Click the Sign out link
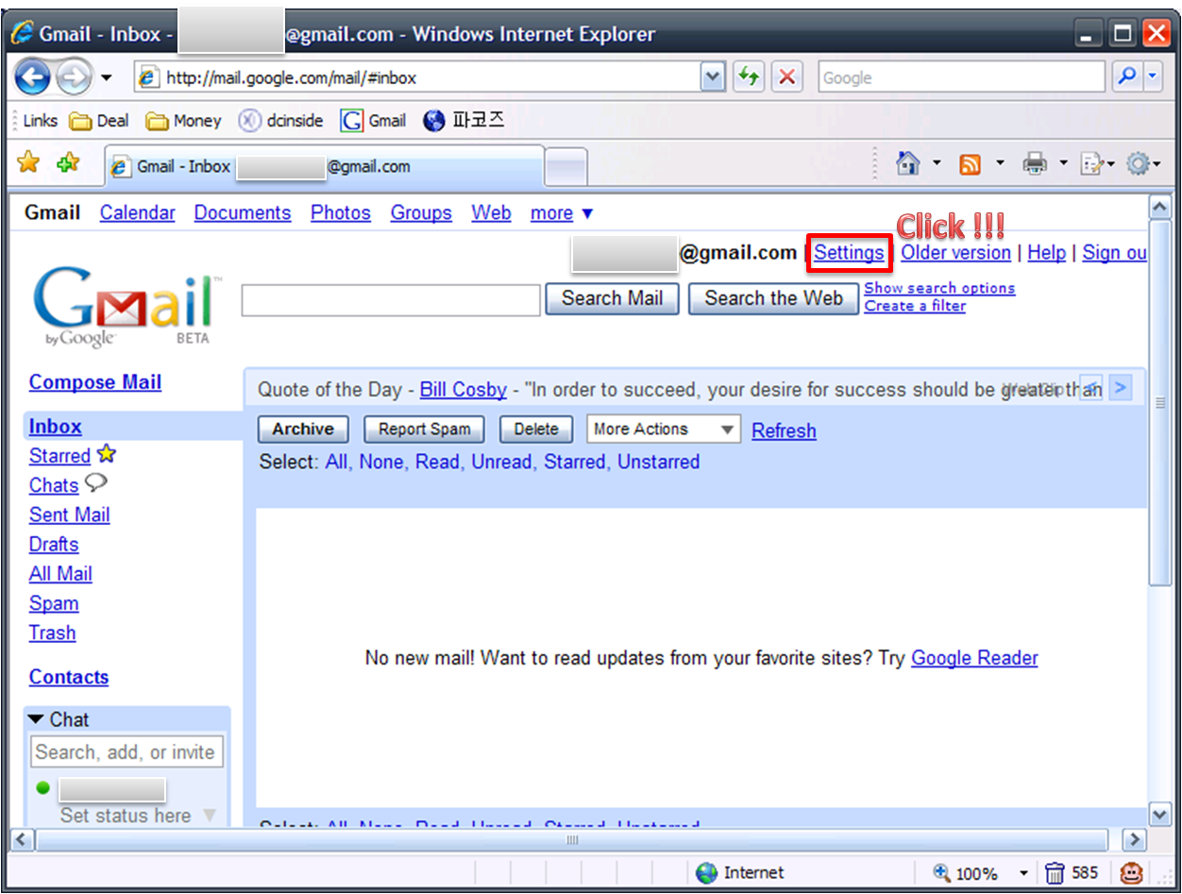This screenshot has height=894, width=1182. [1114, 253]
